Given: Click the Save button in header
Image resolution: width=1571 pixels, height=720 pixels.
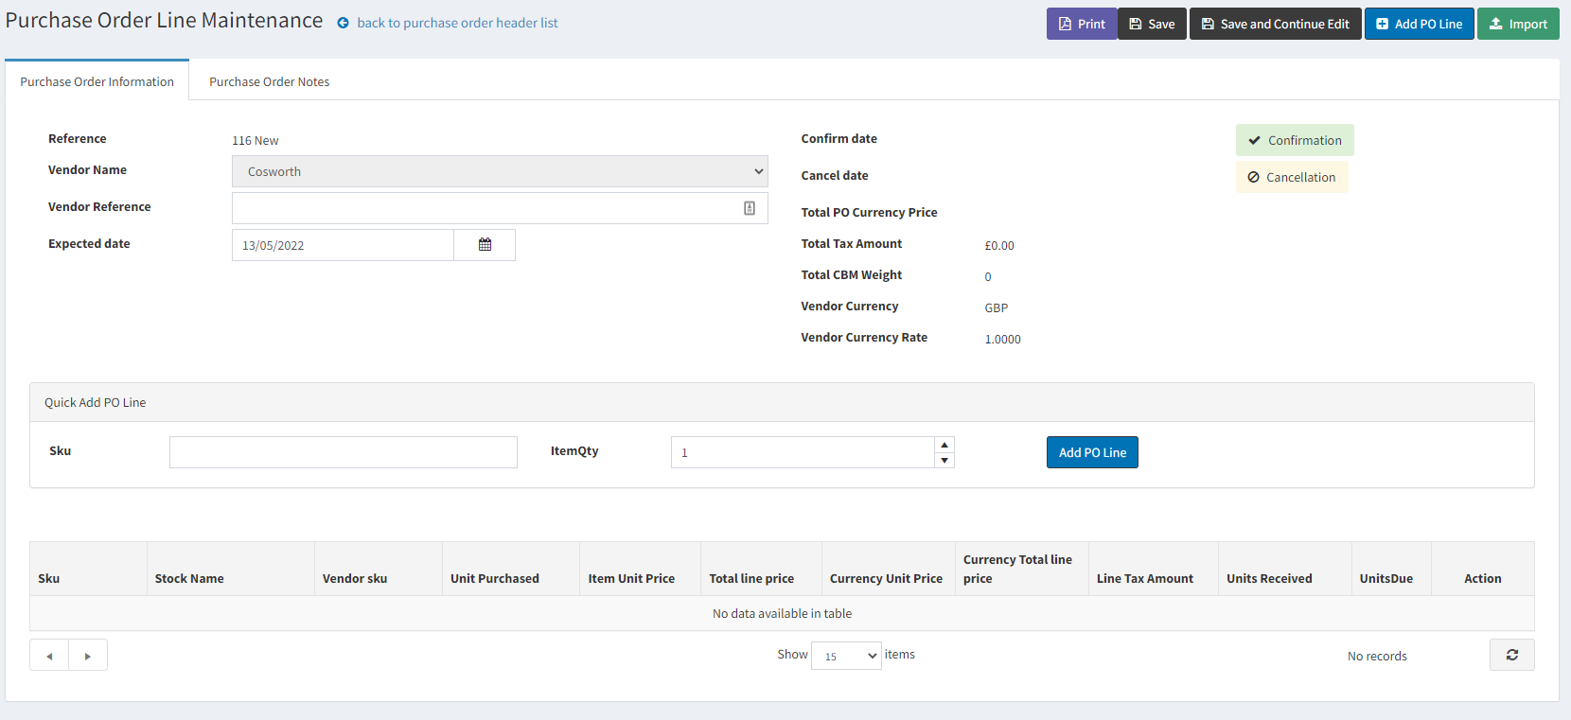Looking at the screenshot, I should click(x=1152, y=24).
